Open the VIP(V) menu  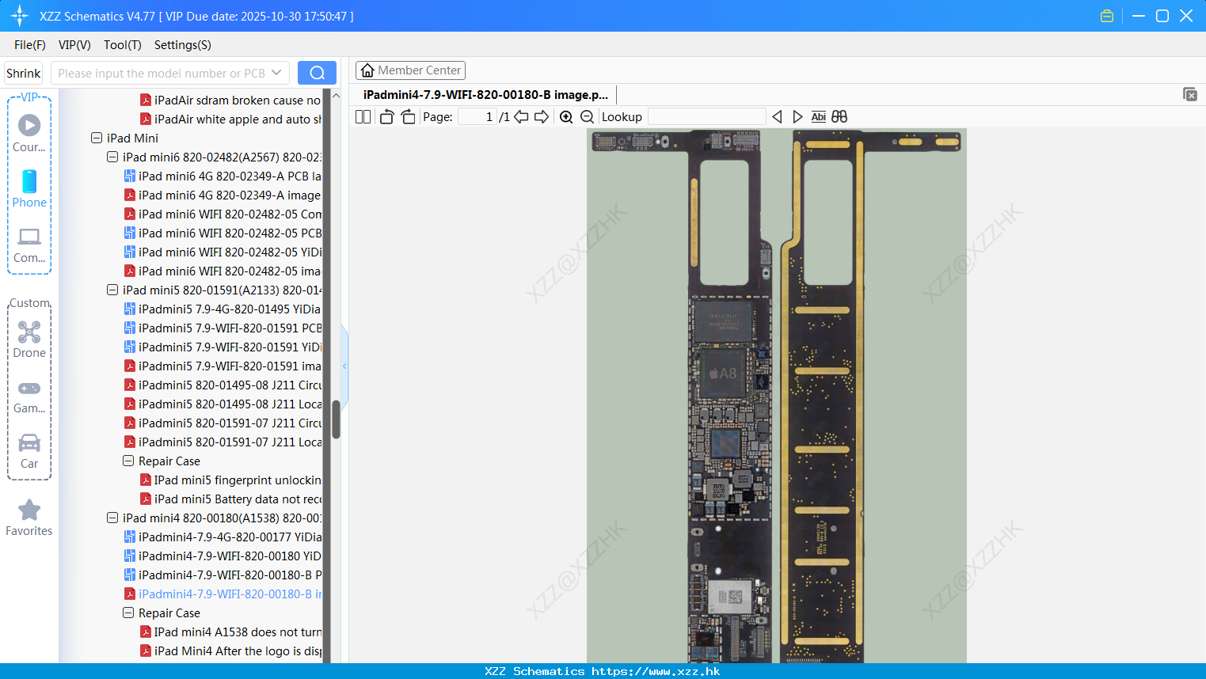pyautogui.click(x=74, y=45)
